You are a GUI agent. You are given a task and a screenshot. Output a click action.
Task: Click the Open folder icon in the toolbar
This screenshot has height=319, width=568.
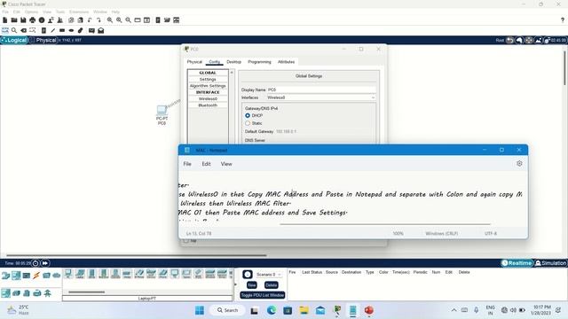pyautogui.click(x=14, y=20)
